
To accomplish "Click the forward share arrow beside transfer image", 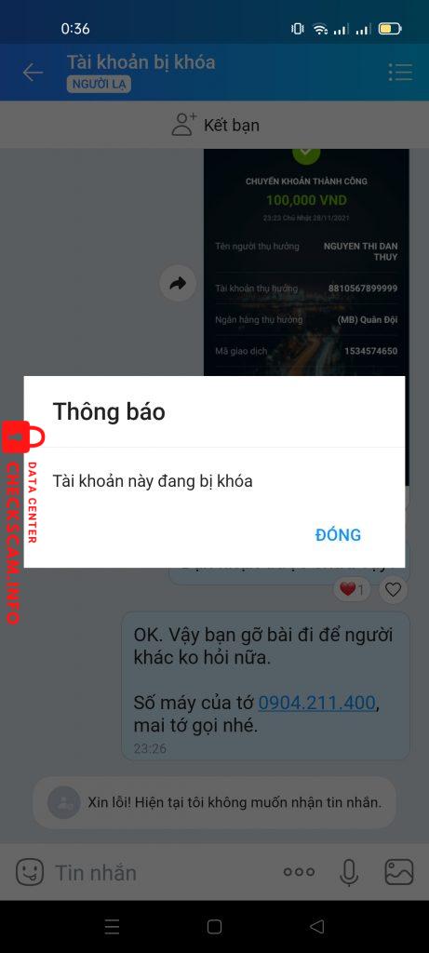I will click(x=178, y=283).
